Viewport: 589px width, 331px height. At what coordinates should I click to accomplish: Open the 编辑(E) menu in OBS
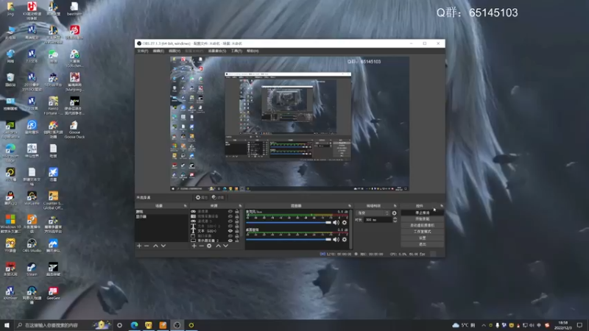158,51
